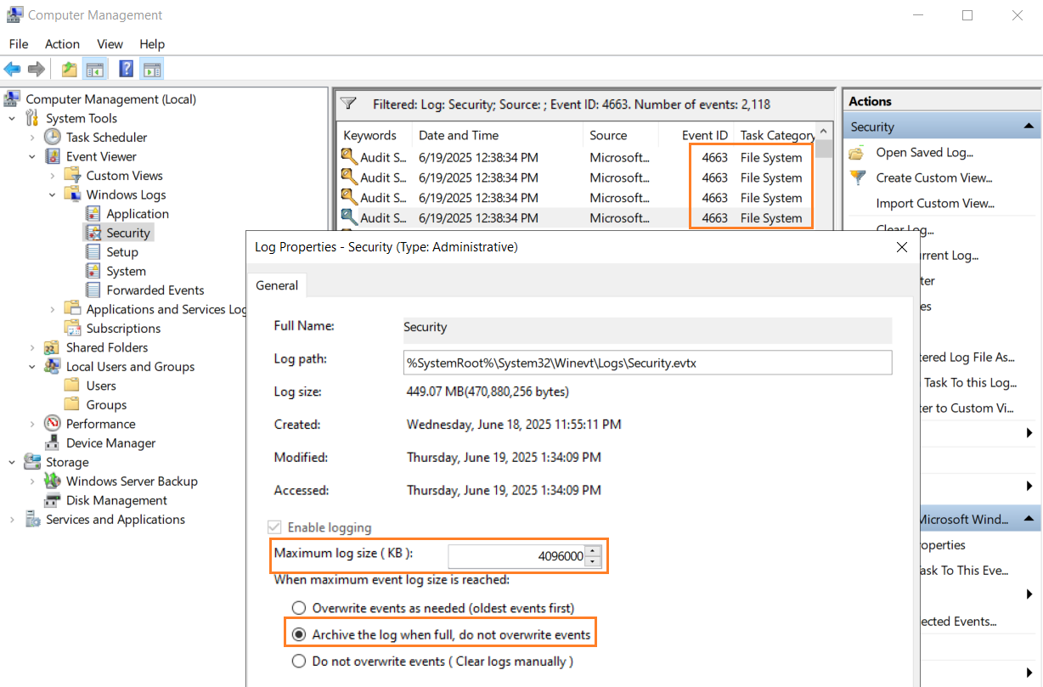Click the Maximum log size input field

(516, 556)
